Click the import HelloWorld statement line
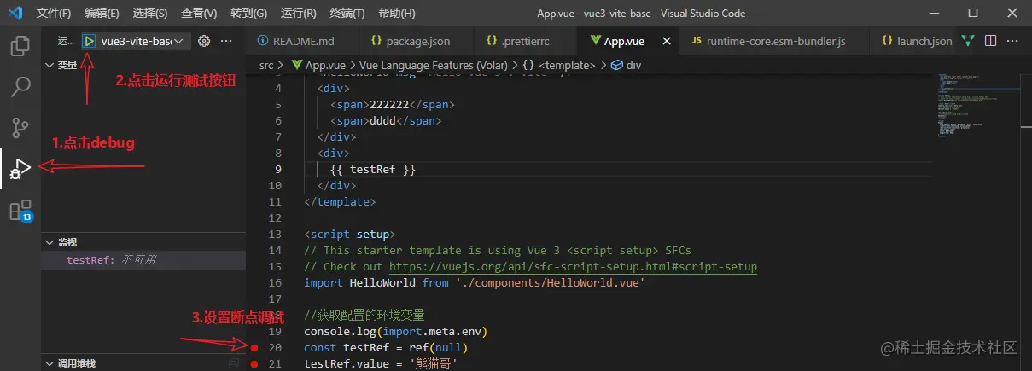 (474, 283)
